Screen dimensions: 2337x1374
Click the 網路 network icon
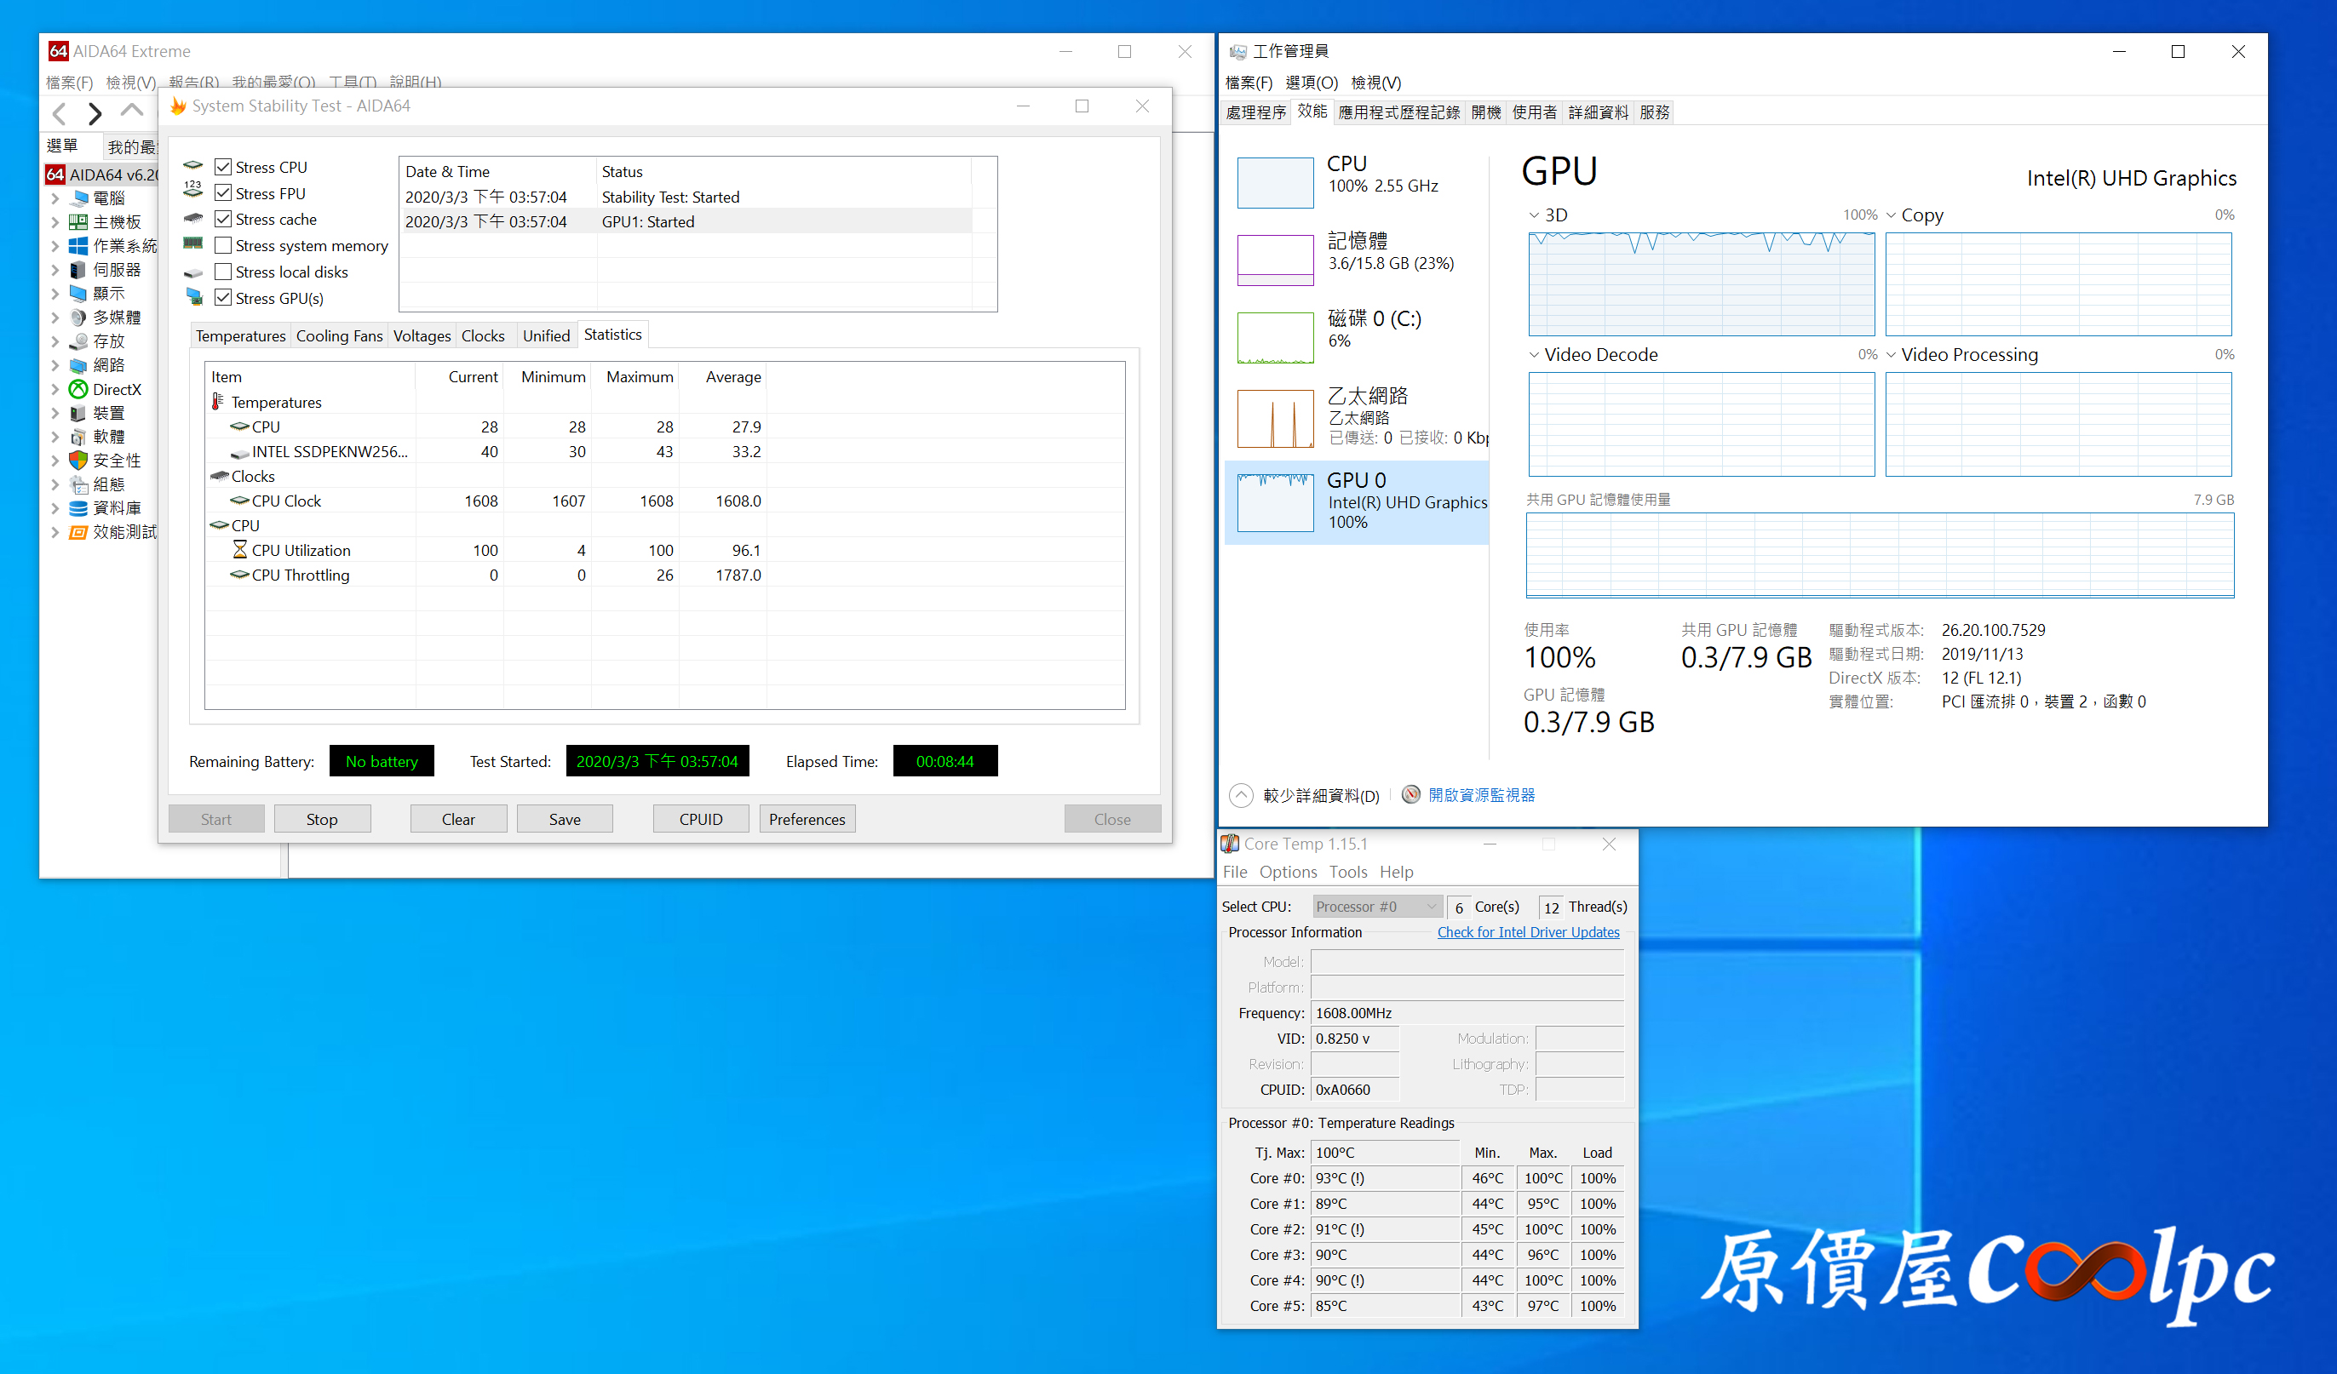click(80, 365)
